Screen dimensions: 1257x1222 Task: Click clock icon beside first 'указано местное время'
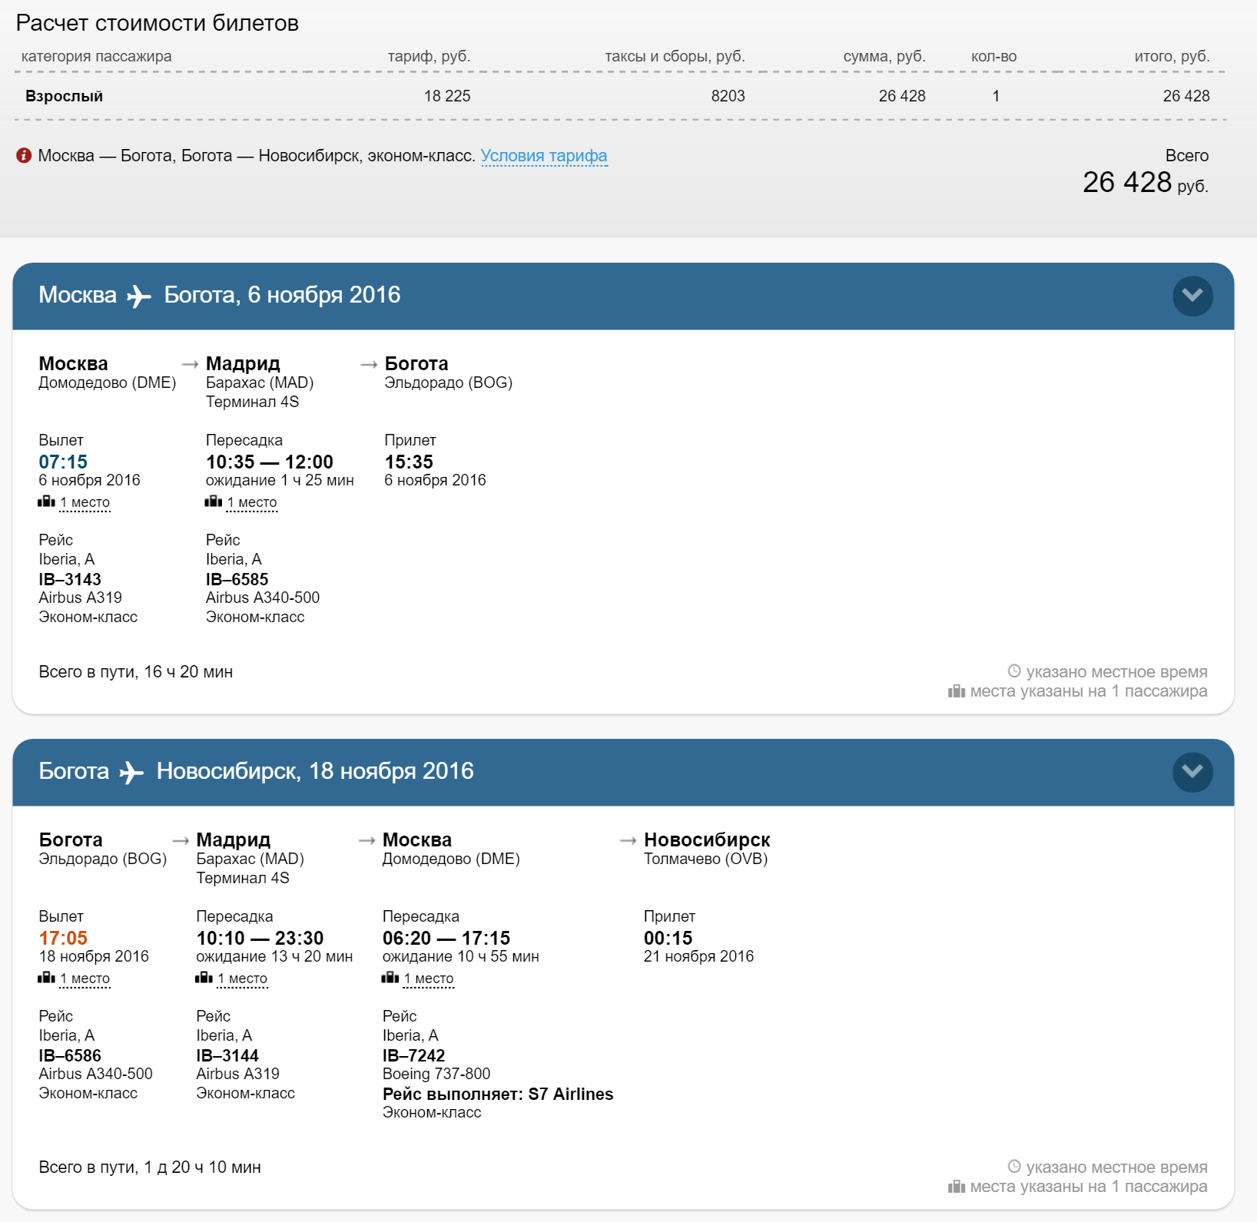[1014, 671]
